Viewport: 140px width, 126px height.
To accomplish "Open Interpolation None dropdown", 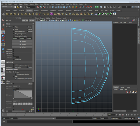I will (x=16, y=101).
